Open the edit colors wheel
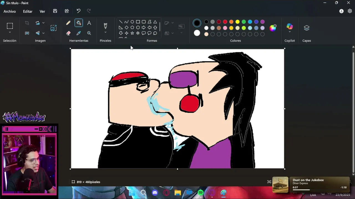355x199 pixels. [x=273, y=28]
